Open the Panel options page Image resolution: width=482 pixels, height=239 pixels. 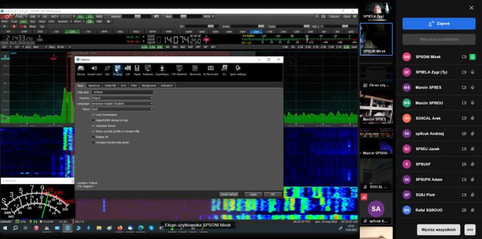(x=137, y=70)
